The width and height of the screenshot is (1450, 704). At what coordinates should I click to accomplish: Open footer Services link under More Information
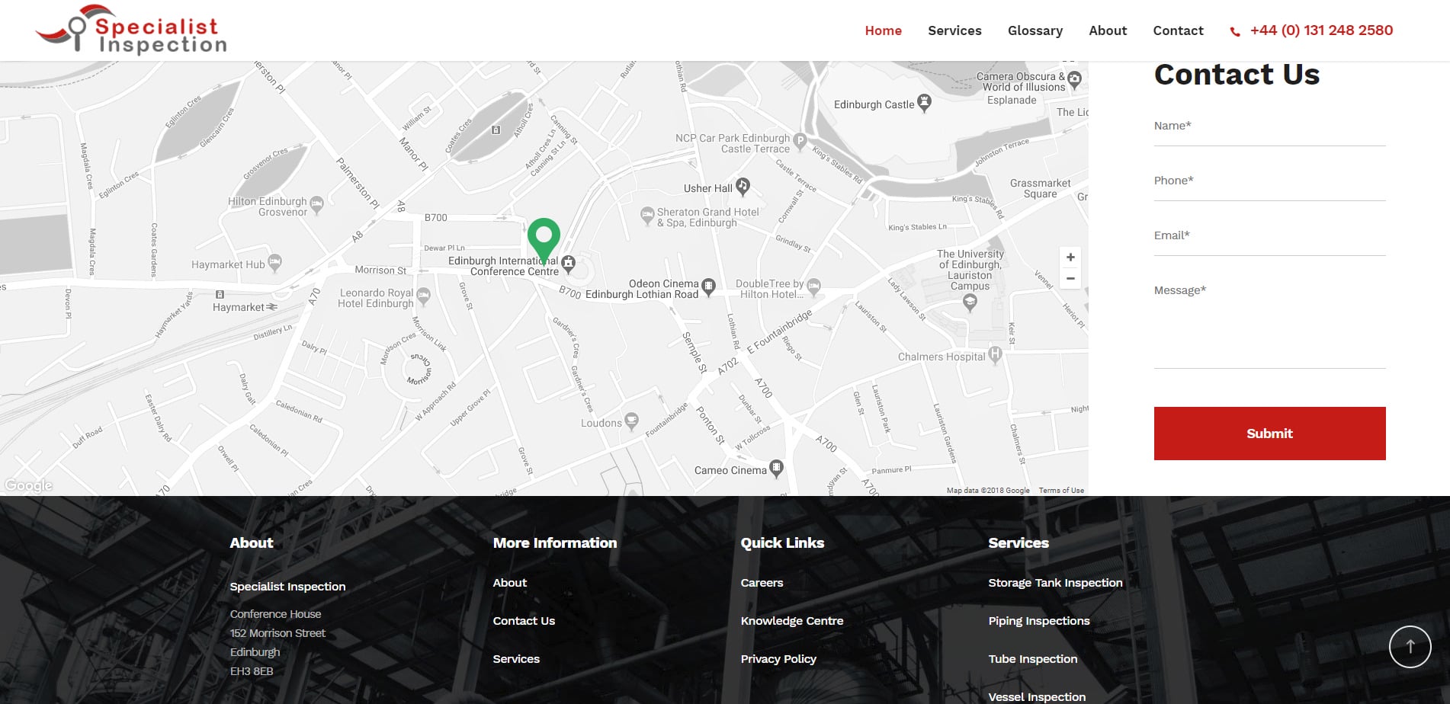tap(516, 659)
